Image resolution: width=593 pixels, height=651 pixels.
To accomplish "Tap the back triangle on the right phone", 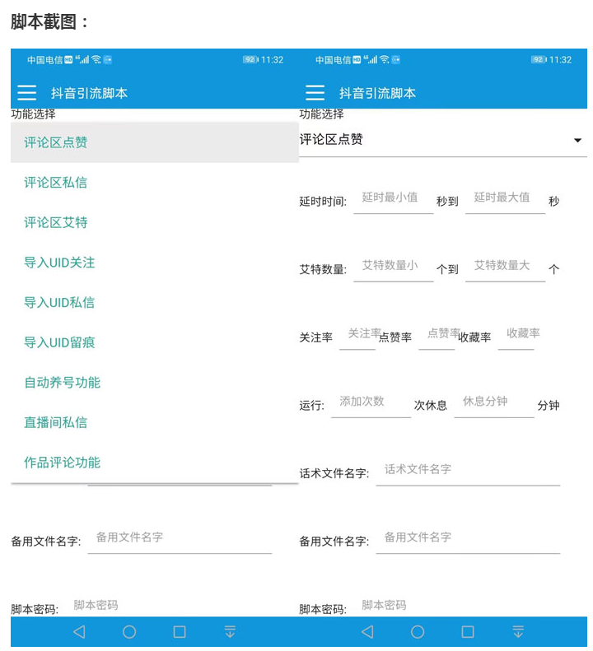I will click(x=367, y=632).
